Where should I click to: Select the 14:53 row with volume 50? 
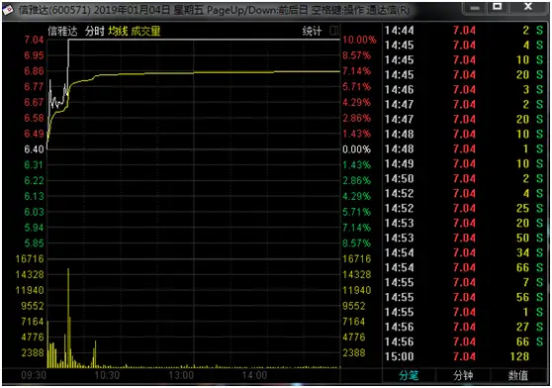pyautogui.click(x=464, y=238)
